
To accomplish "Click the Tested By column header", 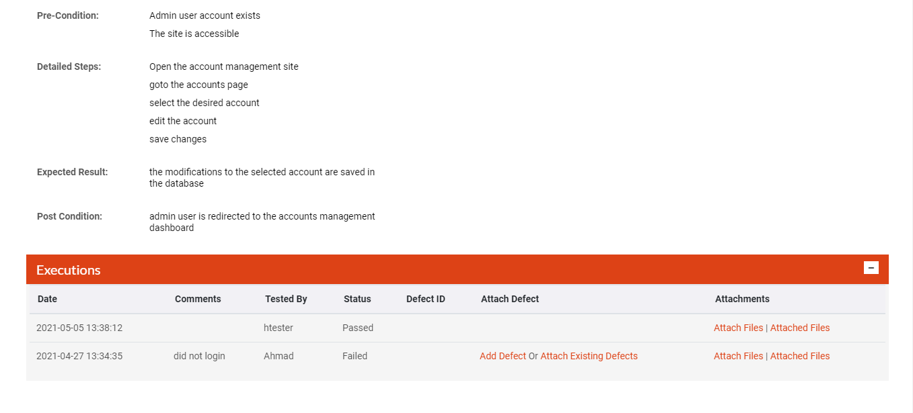I will click(286, 299).
